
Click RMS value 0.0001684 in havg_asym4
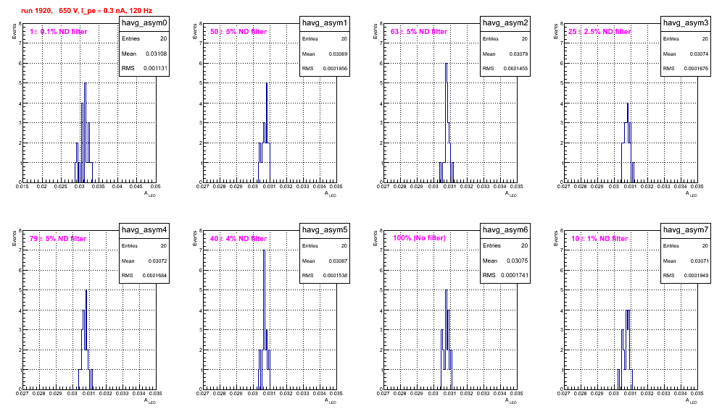click(154, 276)
